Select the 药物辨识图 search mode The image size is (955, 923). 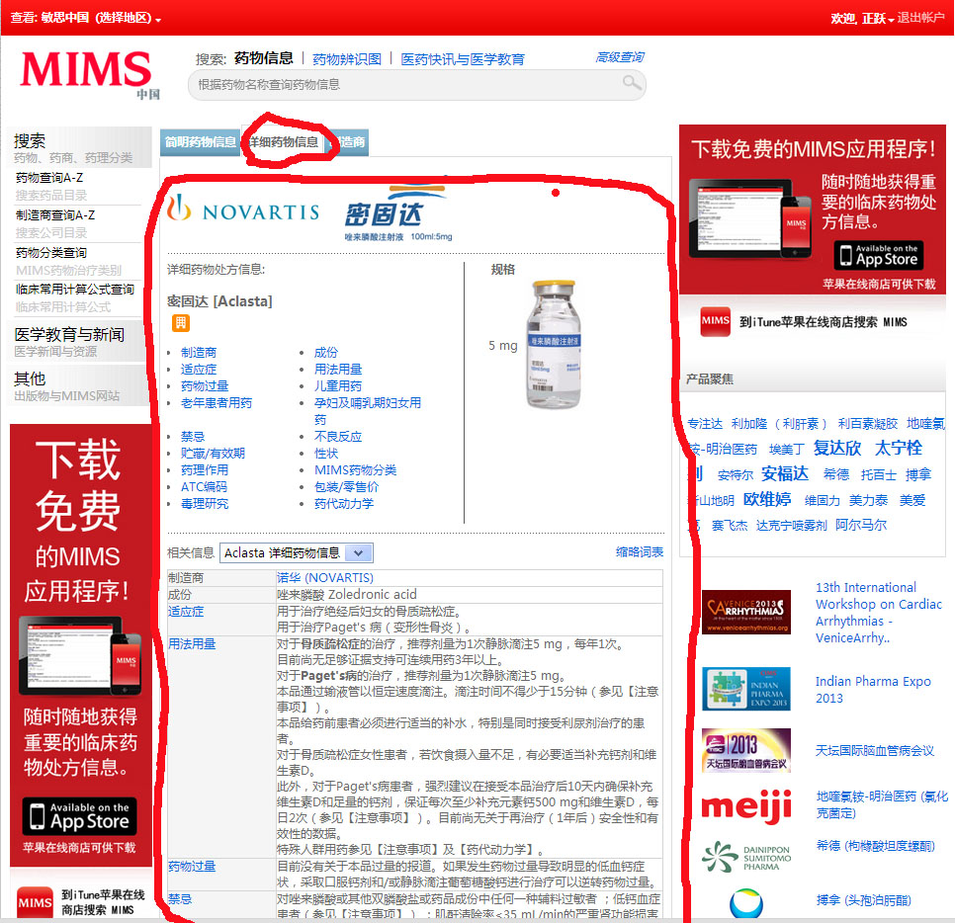click(347, 59)
